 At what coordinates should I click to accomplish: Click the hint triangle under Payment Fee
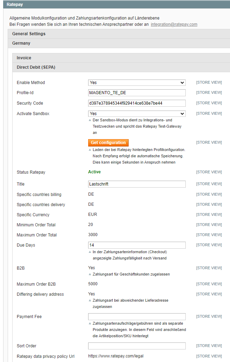[x=90, y=324]
